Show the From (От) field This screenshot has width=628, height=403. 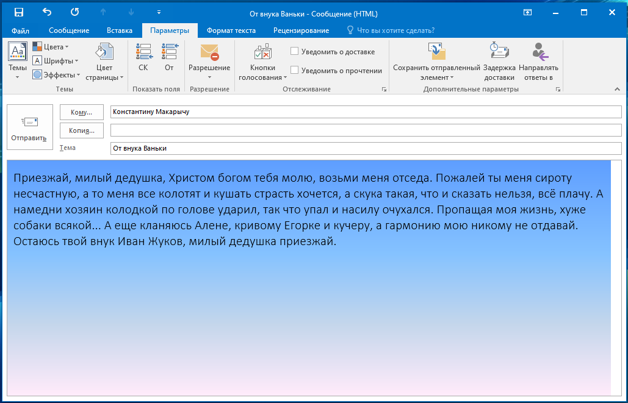pyautogui.click(x=169, y=58)
